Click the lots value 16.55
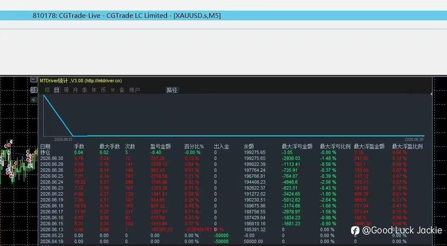Viewport: 447px width, 246px height. click(80, 182)
